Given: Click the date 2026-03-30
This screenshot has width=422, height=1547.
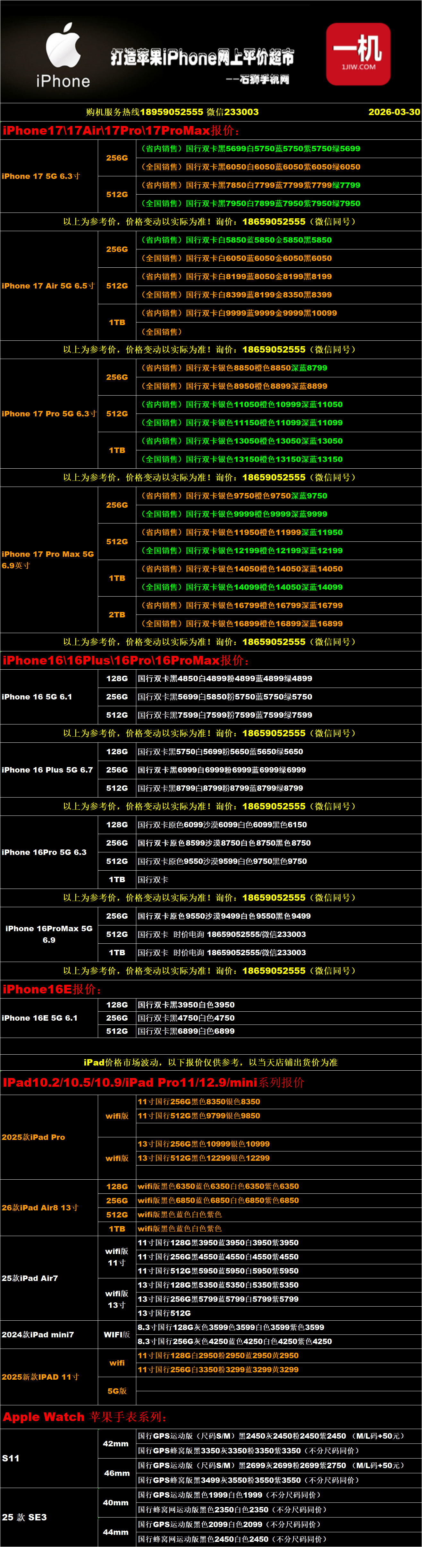Looking at the screenshot, I should tap(394, 112).
